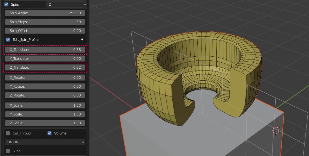Toggle the Spin checkbox
The height and width of the screenshot is (156, 309).
(6, 4)
